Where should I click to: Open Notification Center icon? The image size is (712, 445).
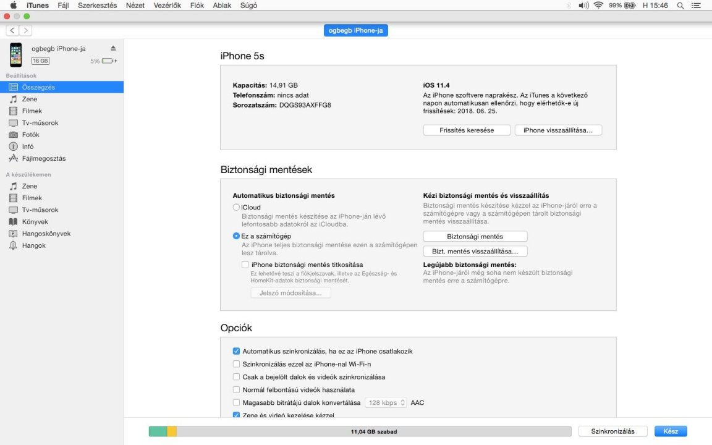pyautogui.click(x=696, y=6)
